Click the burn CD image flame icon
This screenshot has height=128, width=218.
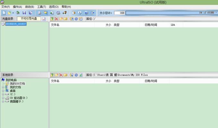coord(65,13)
